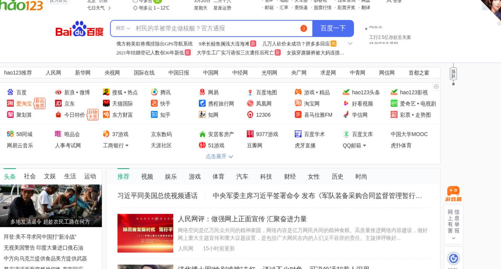The height and width of the screenshot is (269, 501).
Task: Select the 科技 feed tab
Action: click(266, 177)
